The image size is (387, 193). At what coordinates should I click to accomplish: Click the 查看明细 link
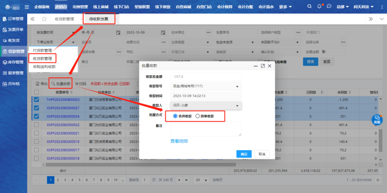click(x=179, y=141)
